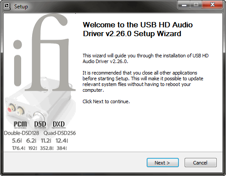Click the "352.8" sample rate value
The image size is (226, 176).
pos(47,148)
